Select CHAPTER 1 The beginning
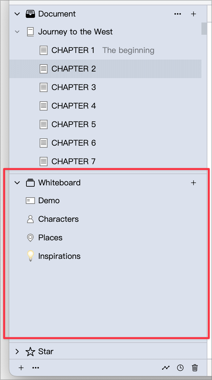This screenshot has width=212, height=380. tap(105, 50)
